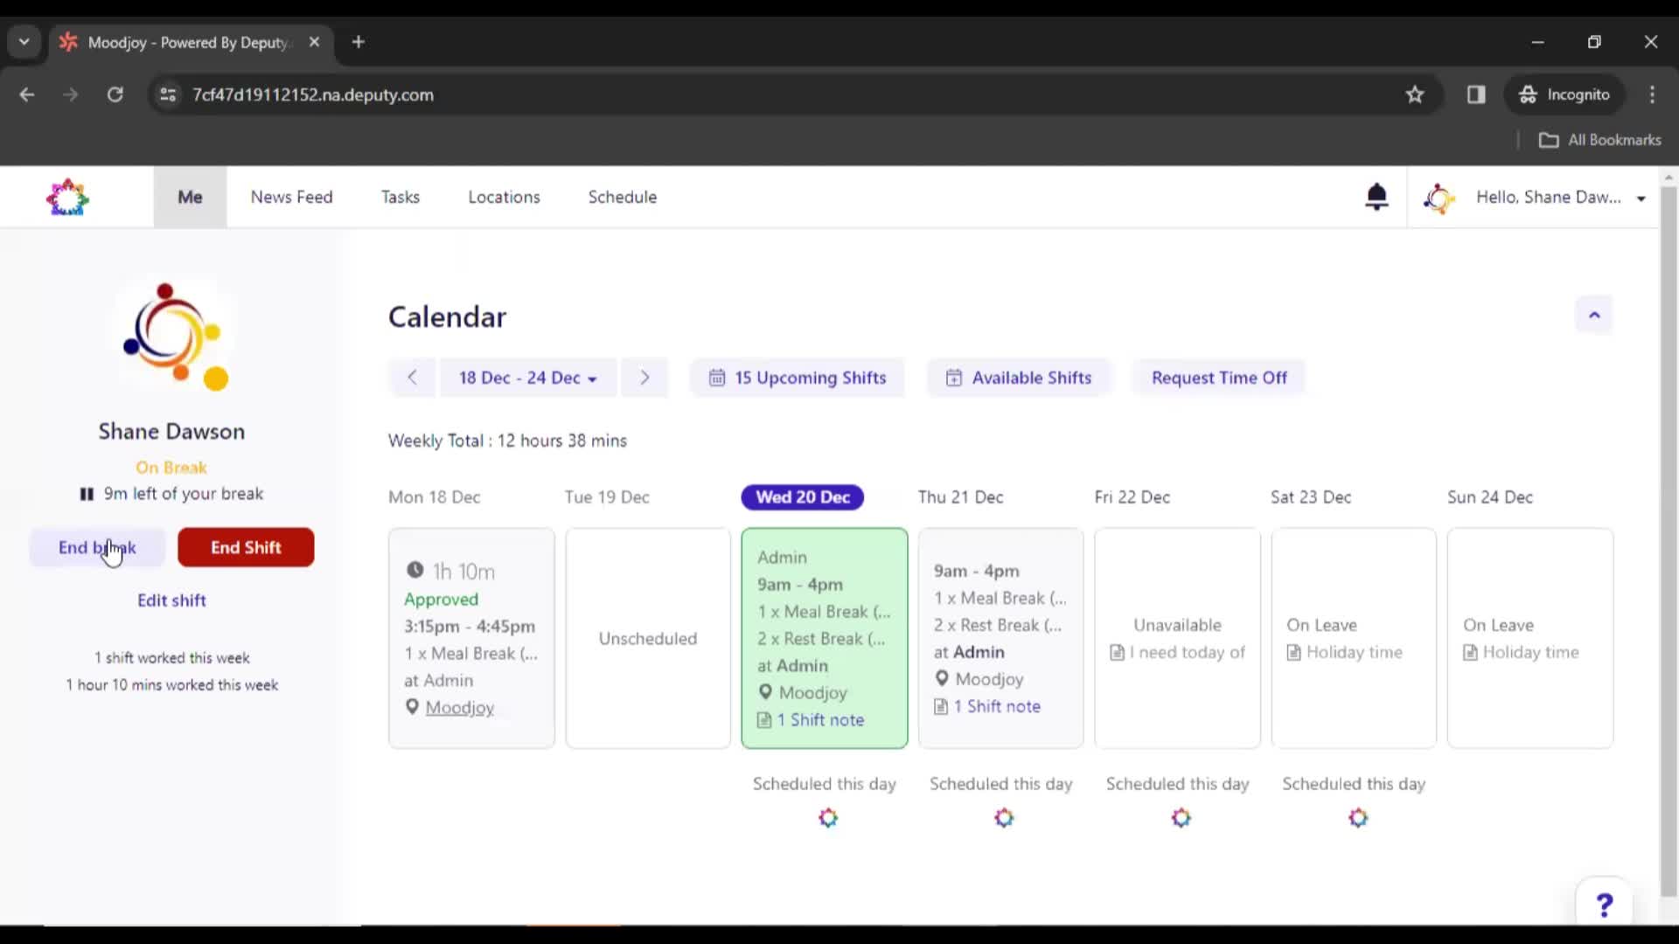Click Request Time Off
The image size is (1679, 944).
pyautogui.click(x=1219, y=378)
